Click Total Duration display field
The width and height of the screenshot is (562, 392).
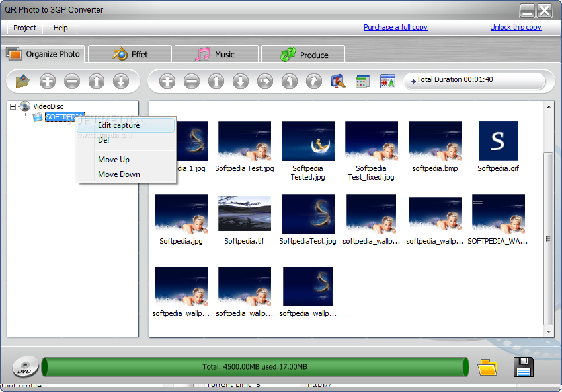[x=475, y=81]
